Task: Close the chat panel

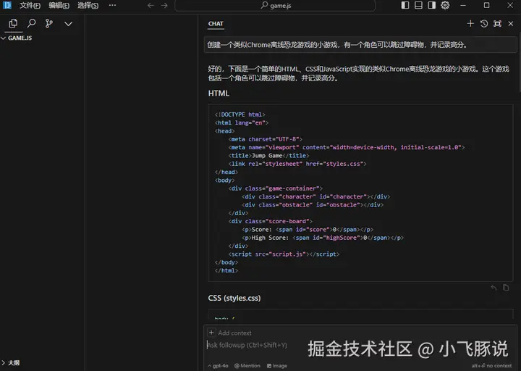Action: click(x=511, y=24)
